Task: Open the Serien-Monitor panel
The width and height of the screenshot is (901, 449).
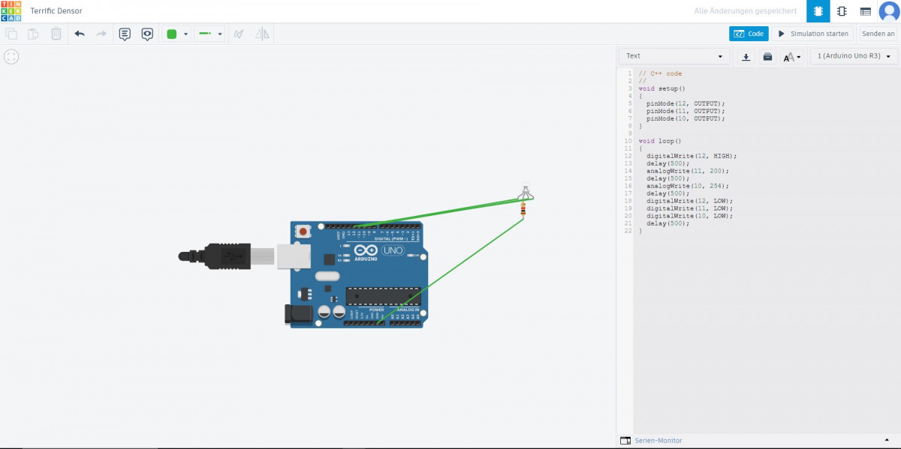Action: click(653, 440)
